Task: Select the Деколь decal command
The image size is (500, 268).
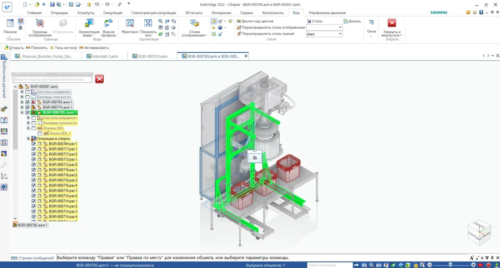Action: point(352,21)
